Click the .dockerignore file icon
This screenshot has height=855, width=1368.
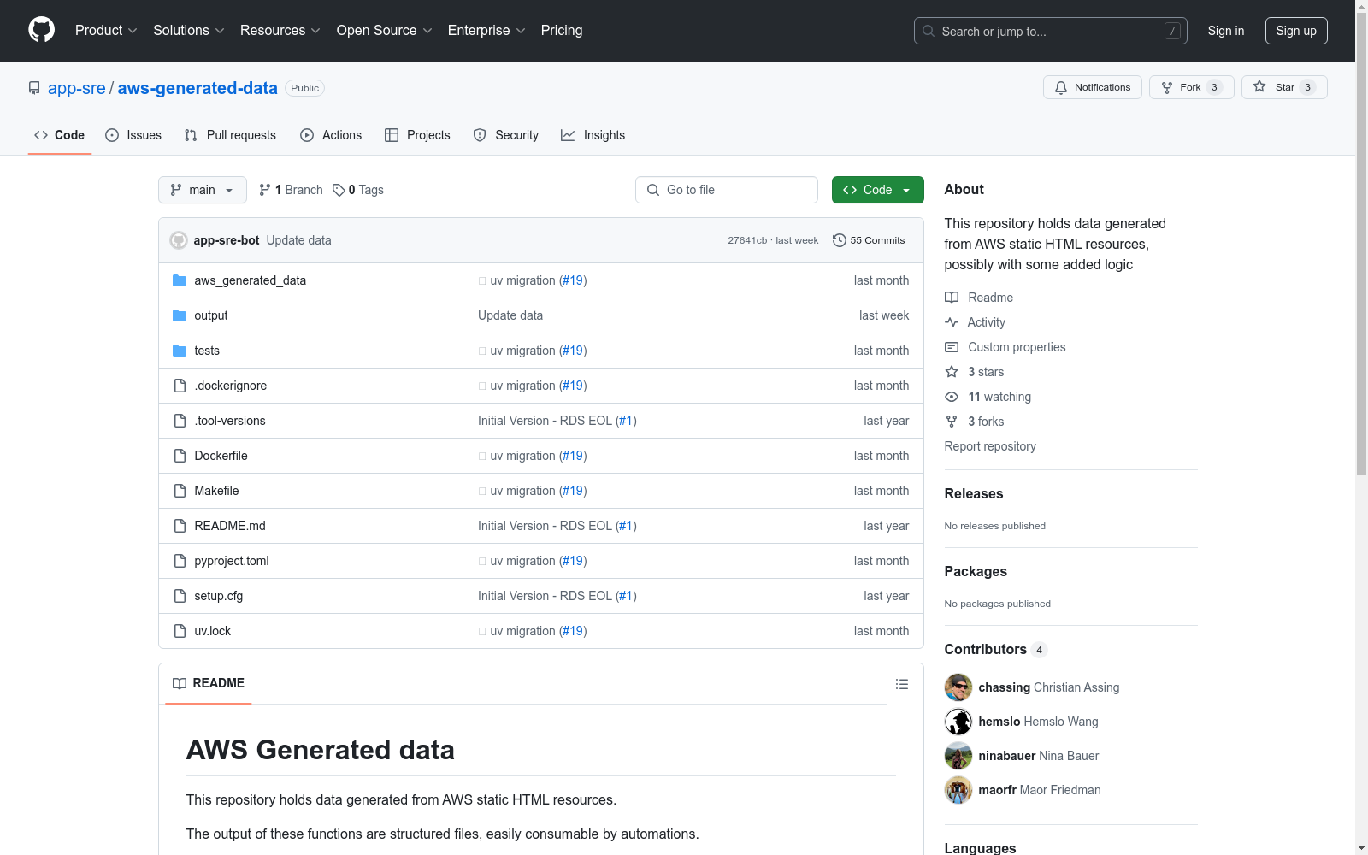point(180,386)
